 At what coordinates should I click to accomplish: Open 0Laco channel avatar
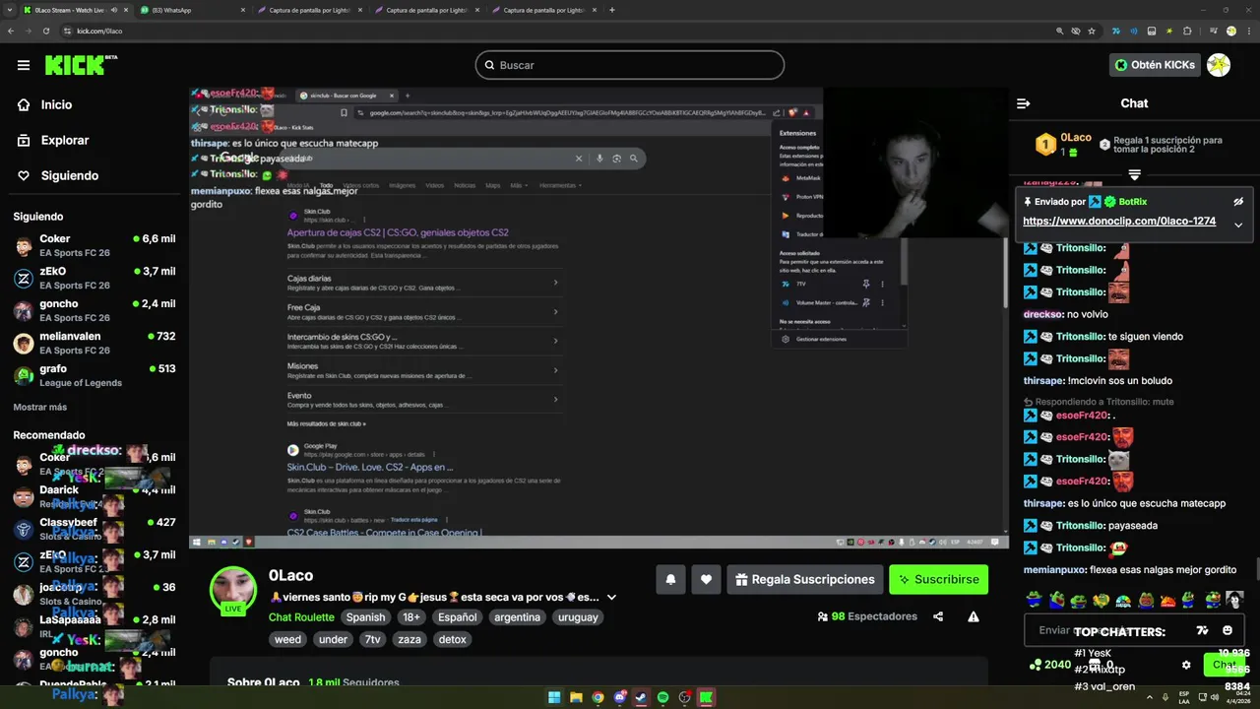233,590
